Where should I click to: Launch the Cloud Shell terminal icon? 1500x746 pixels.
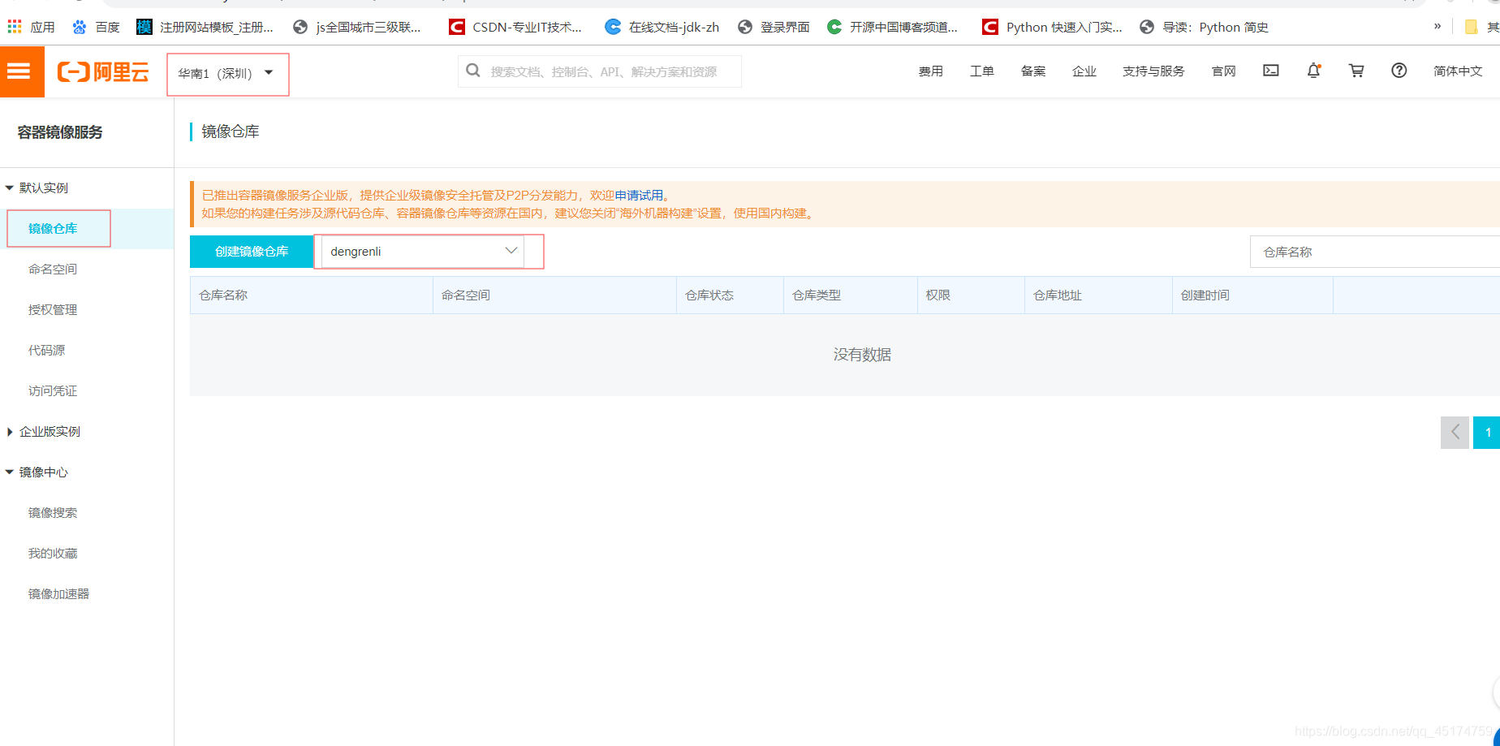pyautogui.click(x=1271, y=71)
